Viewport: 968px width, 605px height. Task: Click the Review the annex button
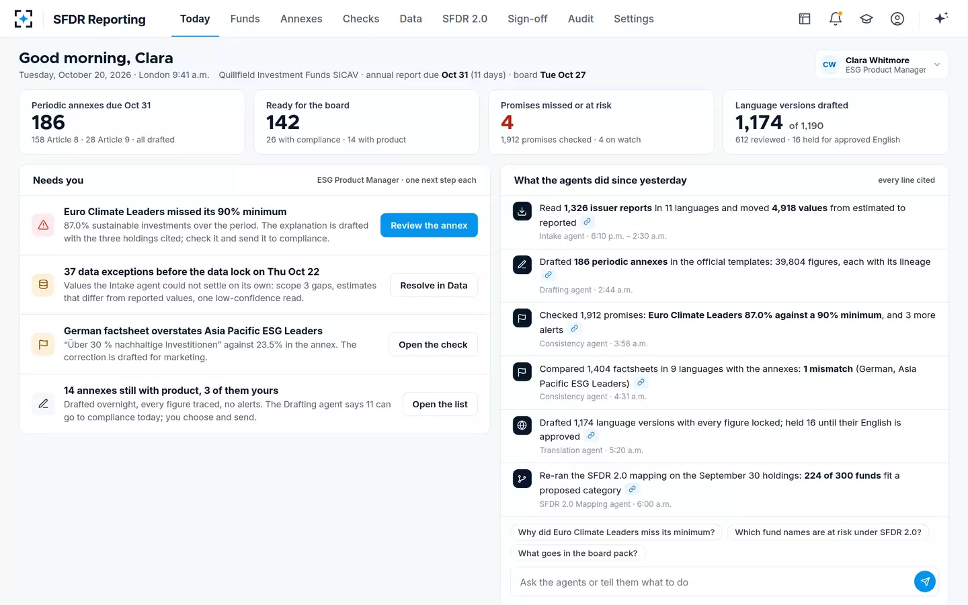429,225
